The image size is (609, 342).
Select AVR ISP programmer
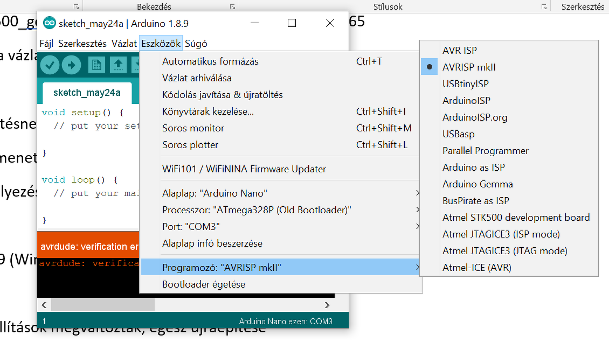point(509,51)
